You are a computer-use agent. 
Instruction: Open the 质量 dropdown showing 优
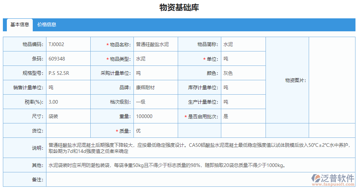155,131
